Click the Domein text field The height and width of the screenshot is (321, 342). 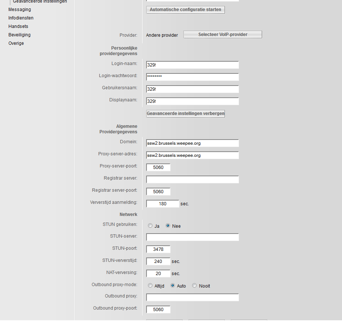192,143
